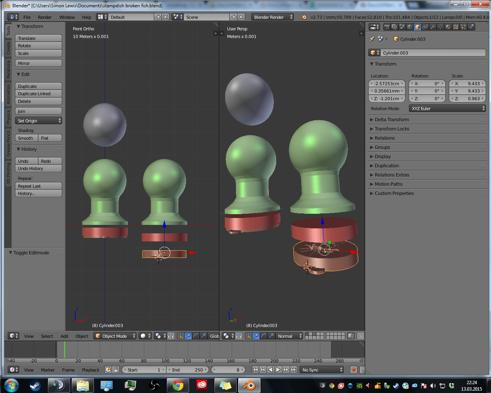The image size is (491, 393).
Task: Open the Material properties tab (sphere icon)
Action: [x=448, y=27]
